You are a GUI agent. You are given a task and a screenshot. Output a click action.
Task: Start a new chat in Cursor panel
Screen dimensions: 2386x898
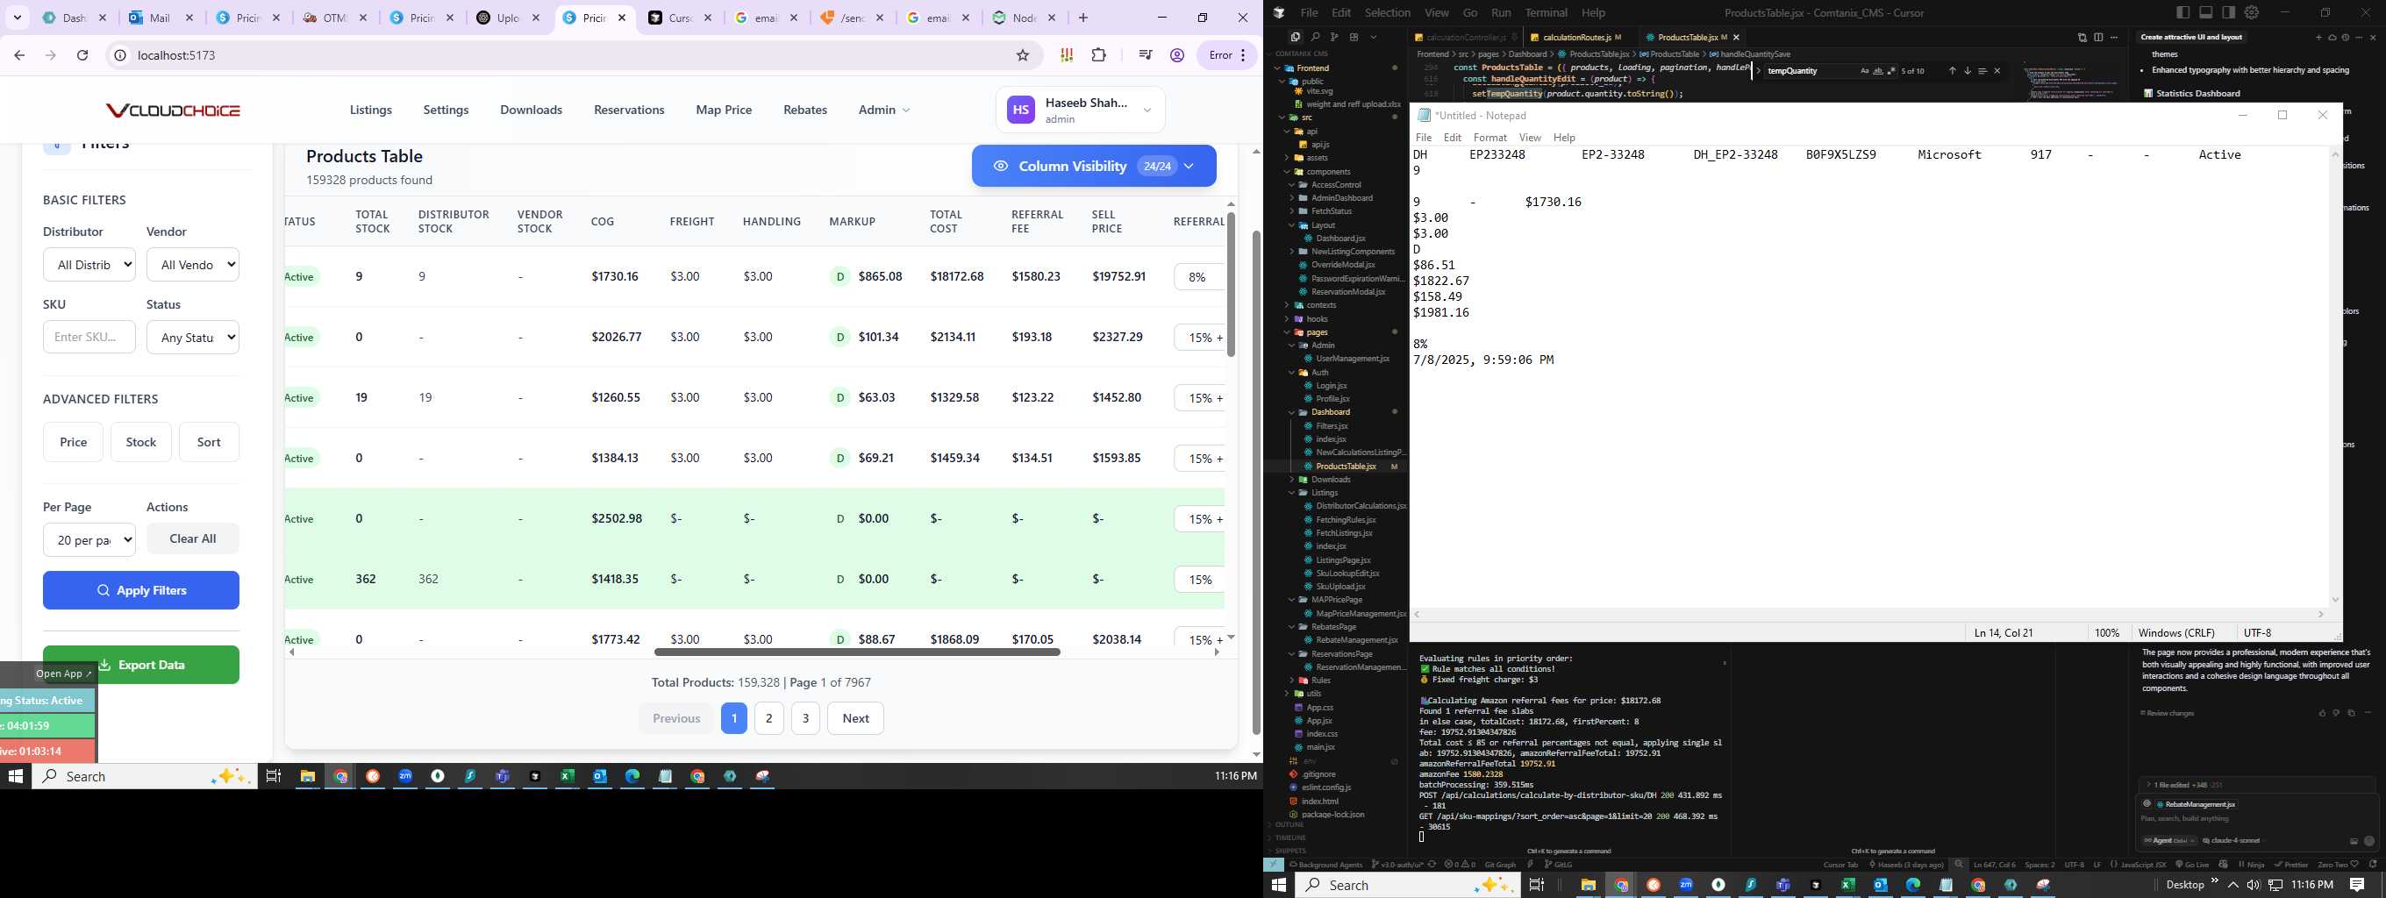(x=2318, y=37)
